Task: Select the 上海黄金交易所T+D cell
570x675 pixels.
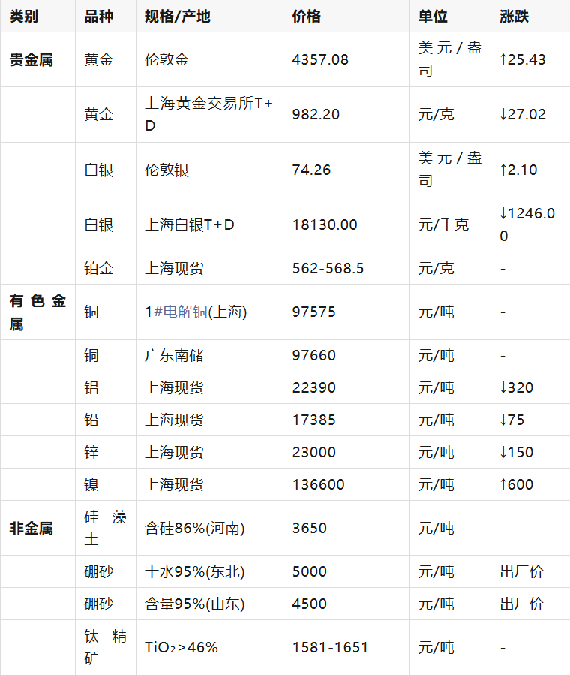Action: point(208,115)
